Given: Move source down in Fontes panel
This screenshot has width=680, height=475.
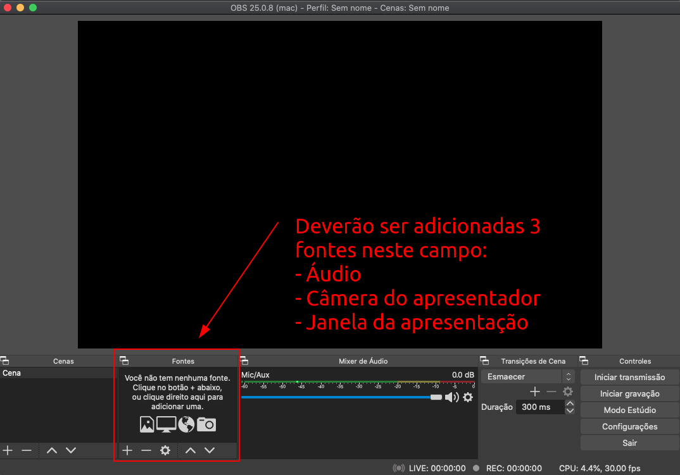Looking at the screenshot, I should pos(210,450).
